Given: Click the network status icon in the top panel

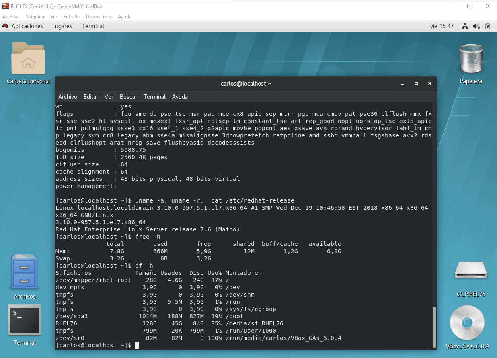Looking at the screenshot, I should 465,26.
